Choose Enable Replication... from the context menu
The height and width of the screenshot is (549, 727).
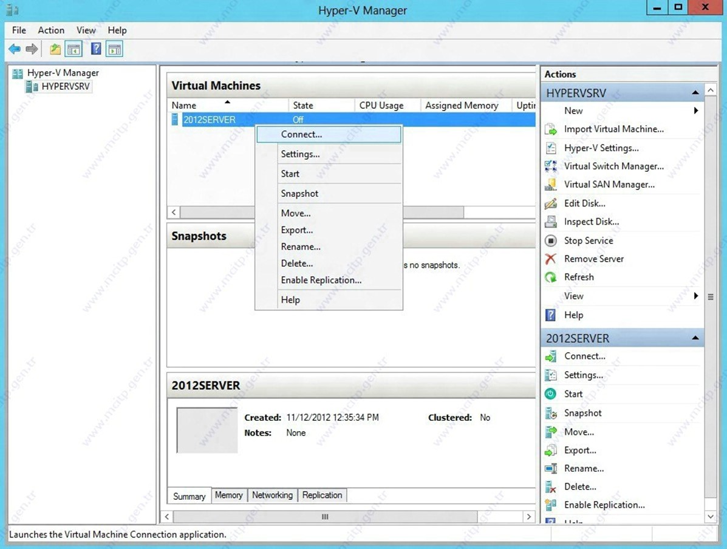[x=329, y=280]
